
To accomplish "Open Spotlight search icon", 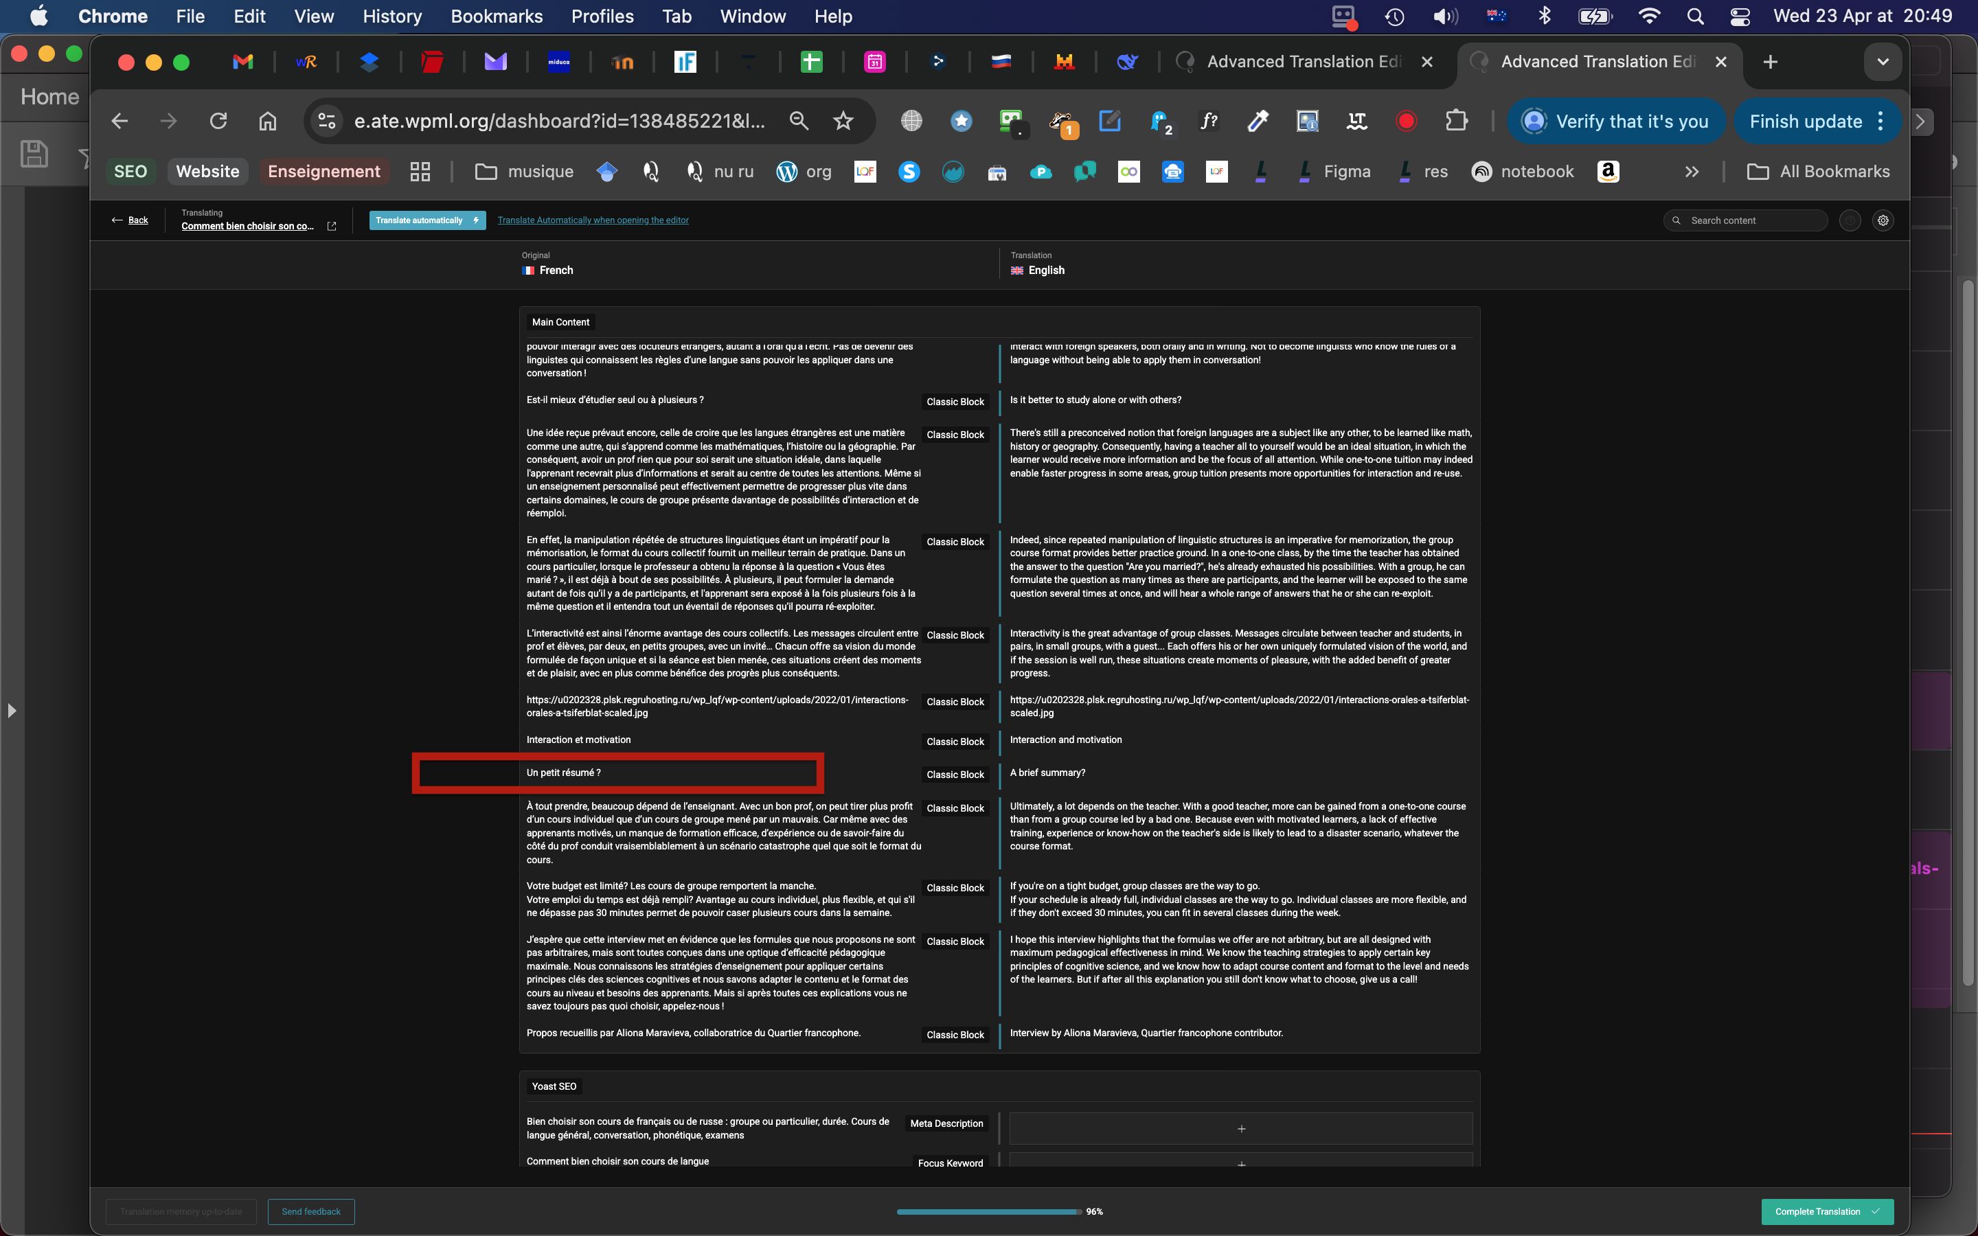I will 1695,16.
